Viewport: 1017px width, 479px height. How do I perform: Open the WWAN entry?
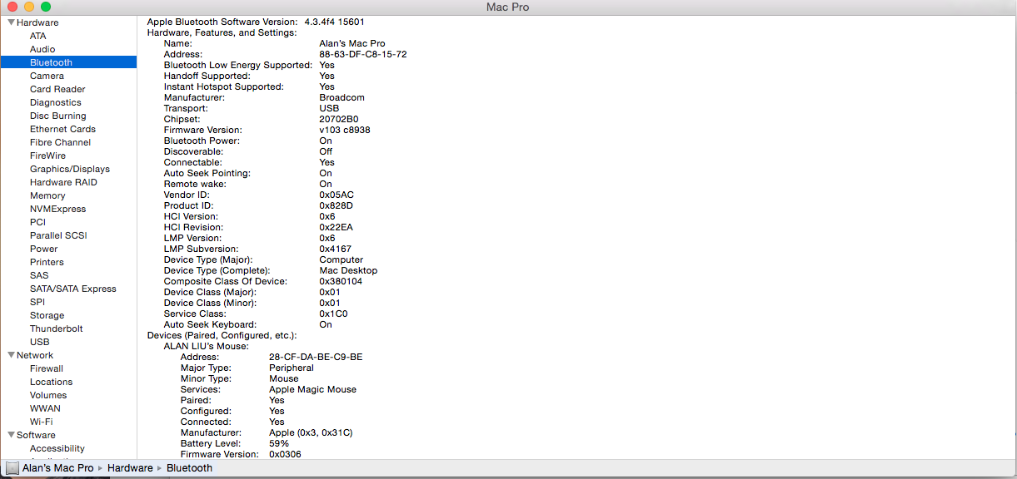(45, 408)
